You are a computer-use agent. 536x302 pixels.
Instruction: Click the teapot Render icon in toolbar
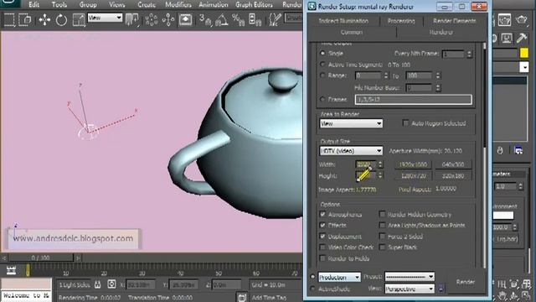click(x=521, y=20)
